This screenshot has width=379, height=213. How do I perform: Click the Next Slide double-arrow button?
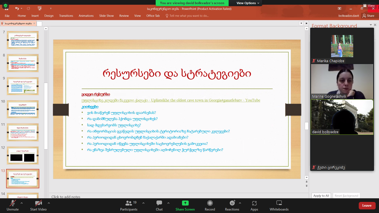click(306, 186)
